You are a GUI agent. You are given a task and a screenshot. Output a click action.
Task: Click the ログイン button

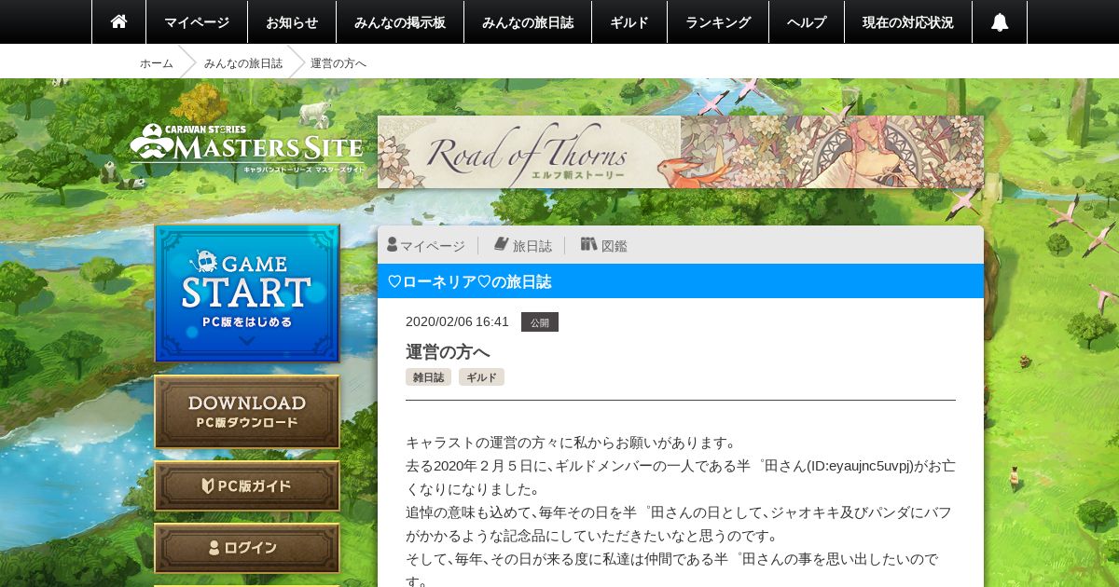pos(247,548)
